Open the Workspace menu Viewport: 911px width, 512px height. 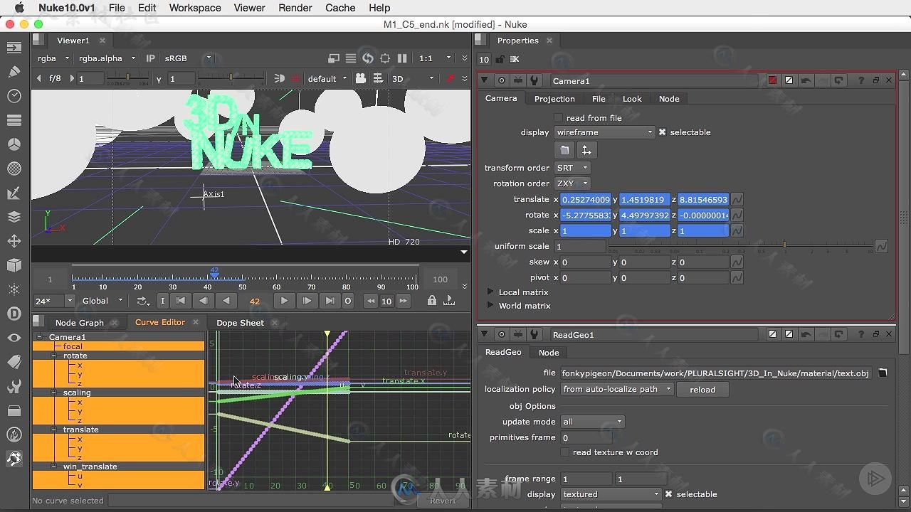point(195,8)
